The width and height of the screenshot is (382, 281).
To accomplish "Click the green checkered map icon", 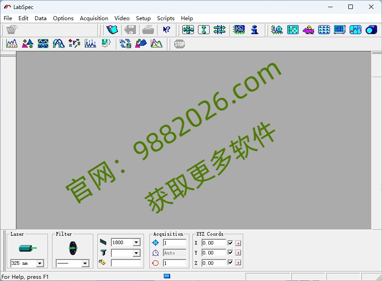I will tap(293, 30).
